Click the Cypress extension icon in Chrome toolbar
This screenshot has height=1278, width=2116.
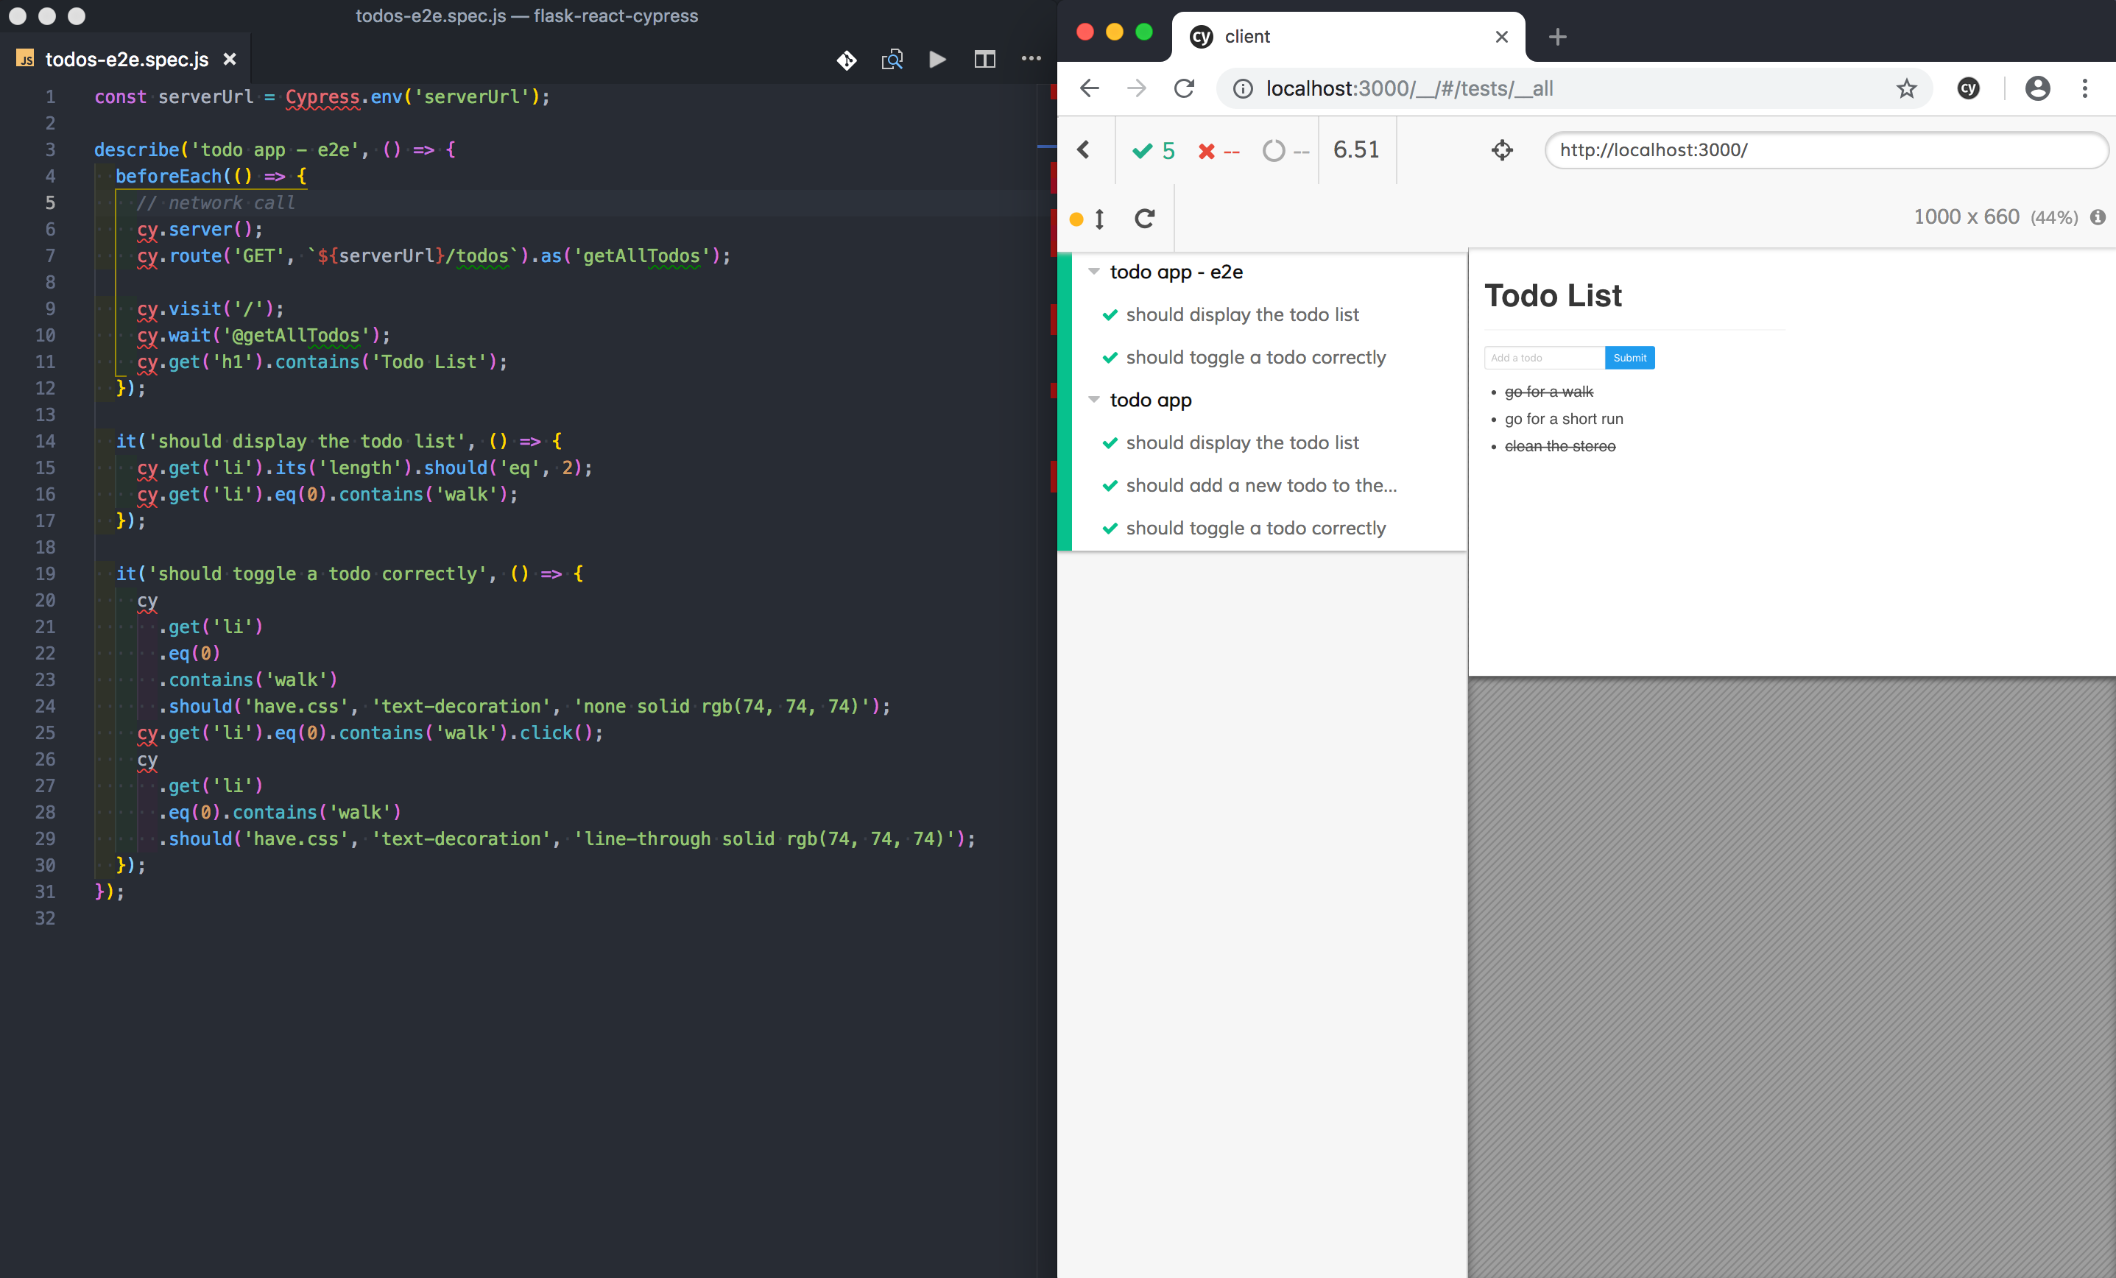(x=1967, y=88)
